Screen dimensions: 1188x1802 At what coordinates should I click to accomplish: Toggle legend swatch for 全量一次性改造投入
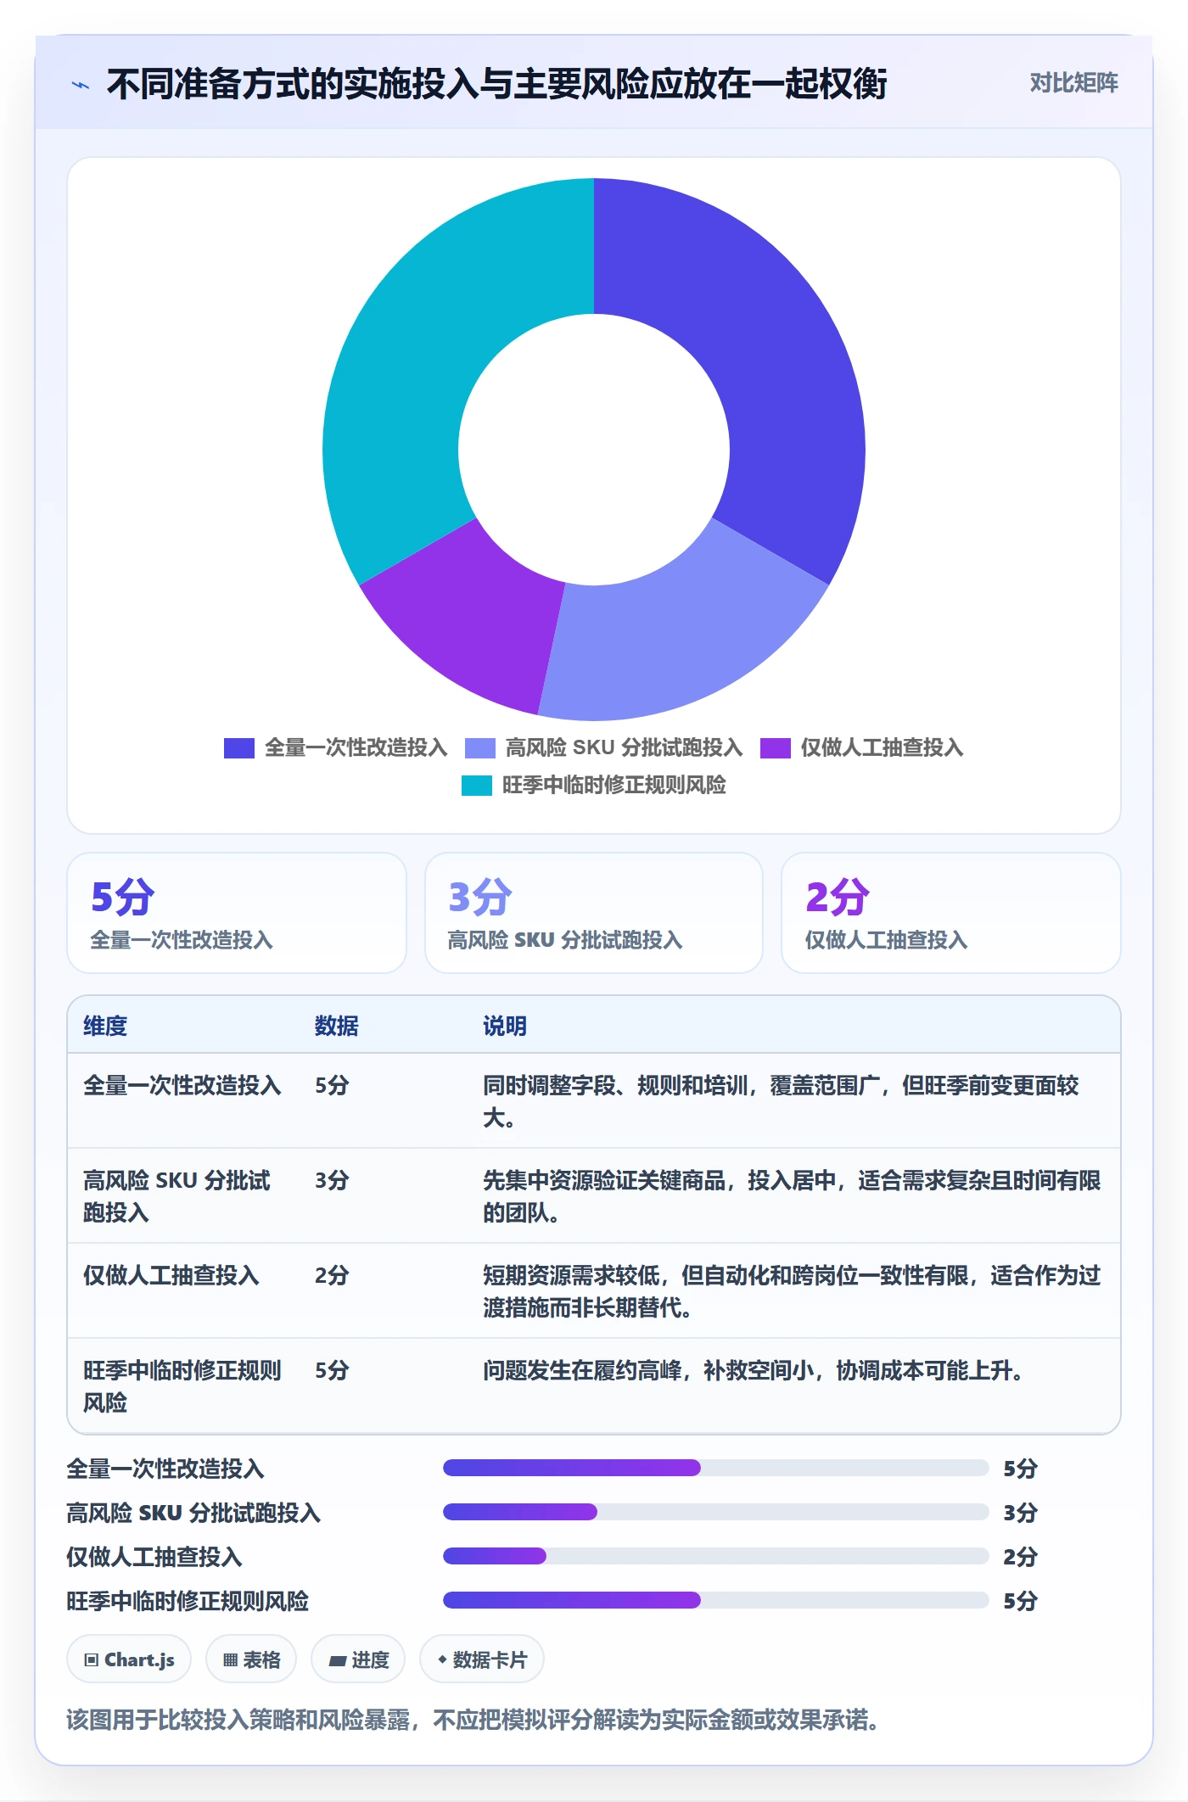click(239, 748)
